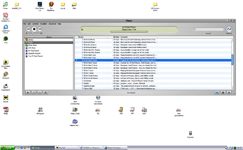Open Music Store in the Source list
Screen dimensions: 243x150
click(x=49, y=45)
